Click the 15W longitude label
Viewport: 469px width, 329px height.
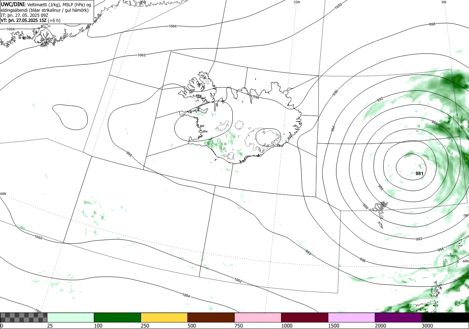click(296, 2)
